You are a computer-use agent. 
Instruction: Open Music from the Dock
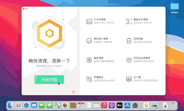point(104,105)
